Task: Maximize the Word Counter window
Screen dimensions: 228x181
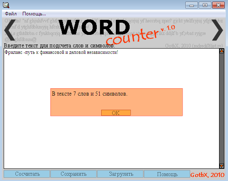Action: (205, 5)
